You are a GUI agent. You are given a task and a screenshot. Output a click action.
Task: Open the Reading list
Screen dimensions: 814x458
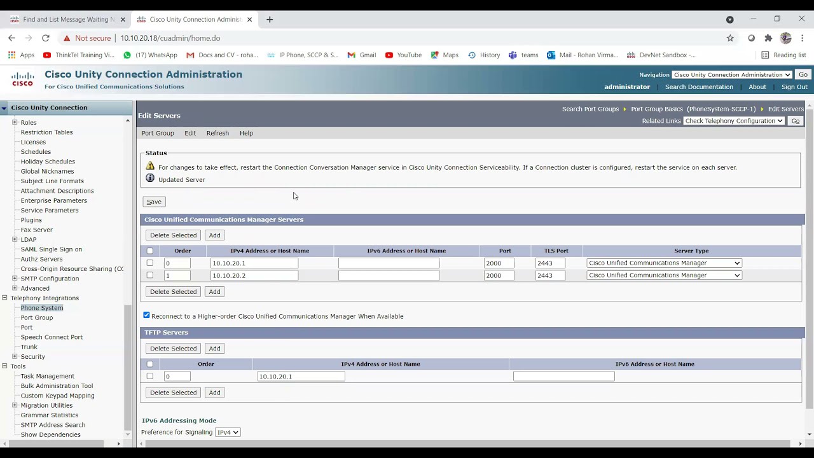[x=783, y=55]
